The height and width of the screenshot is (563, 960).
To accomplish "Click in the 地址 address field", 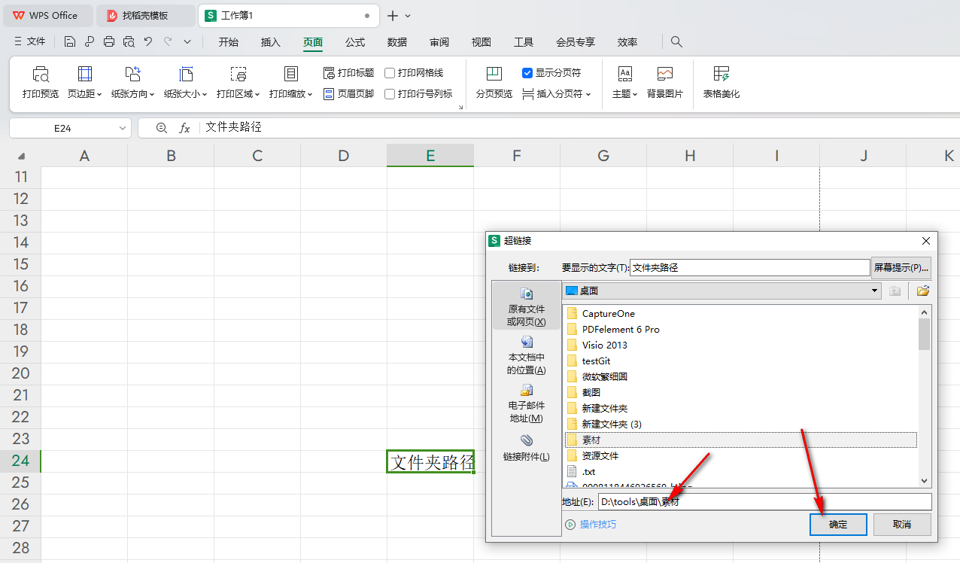I will 764,502.
